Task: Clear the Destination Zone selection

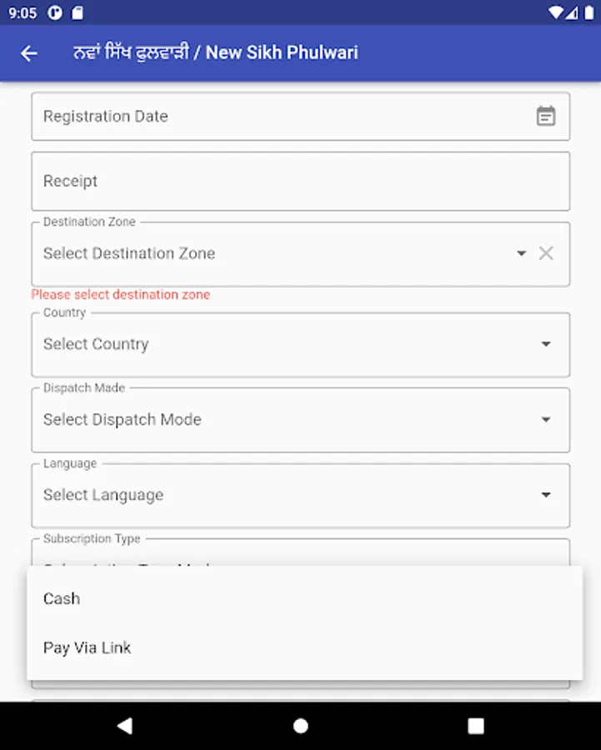Action: coord(546,253)
